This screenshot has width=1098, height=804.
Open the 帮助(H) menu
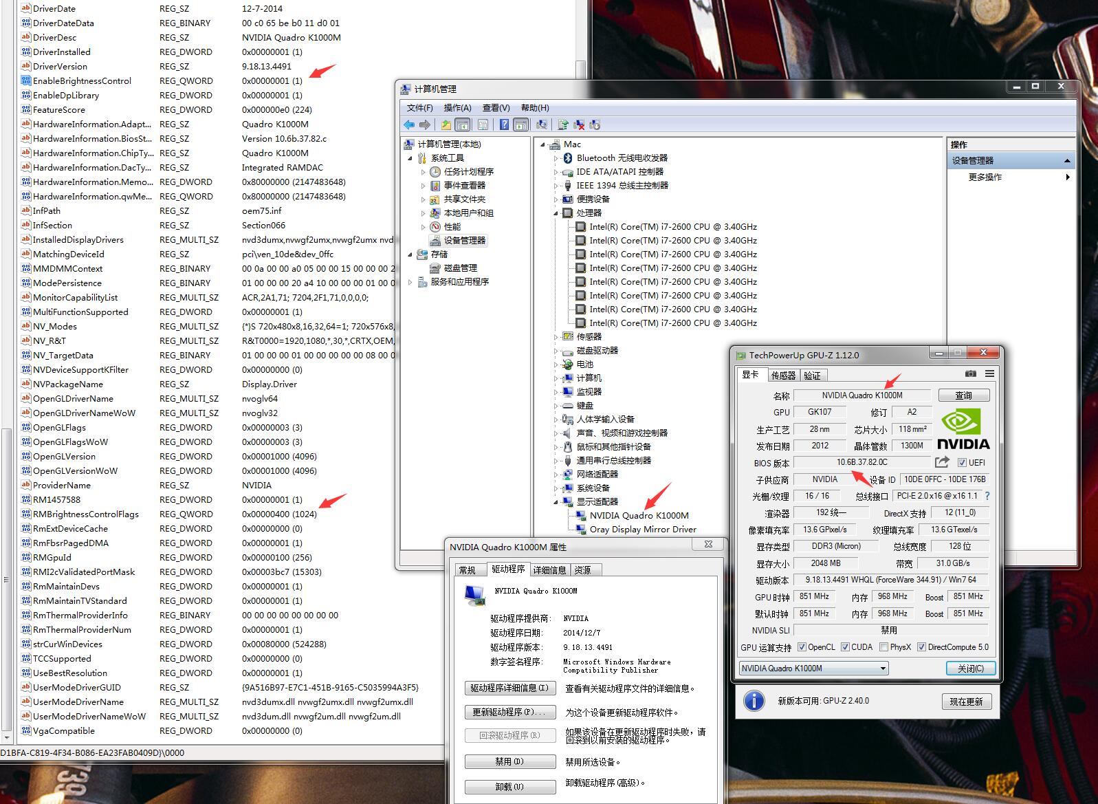pos(535,107)
